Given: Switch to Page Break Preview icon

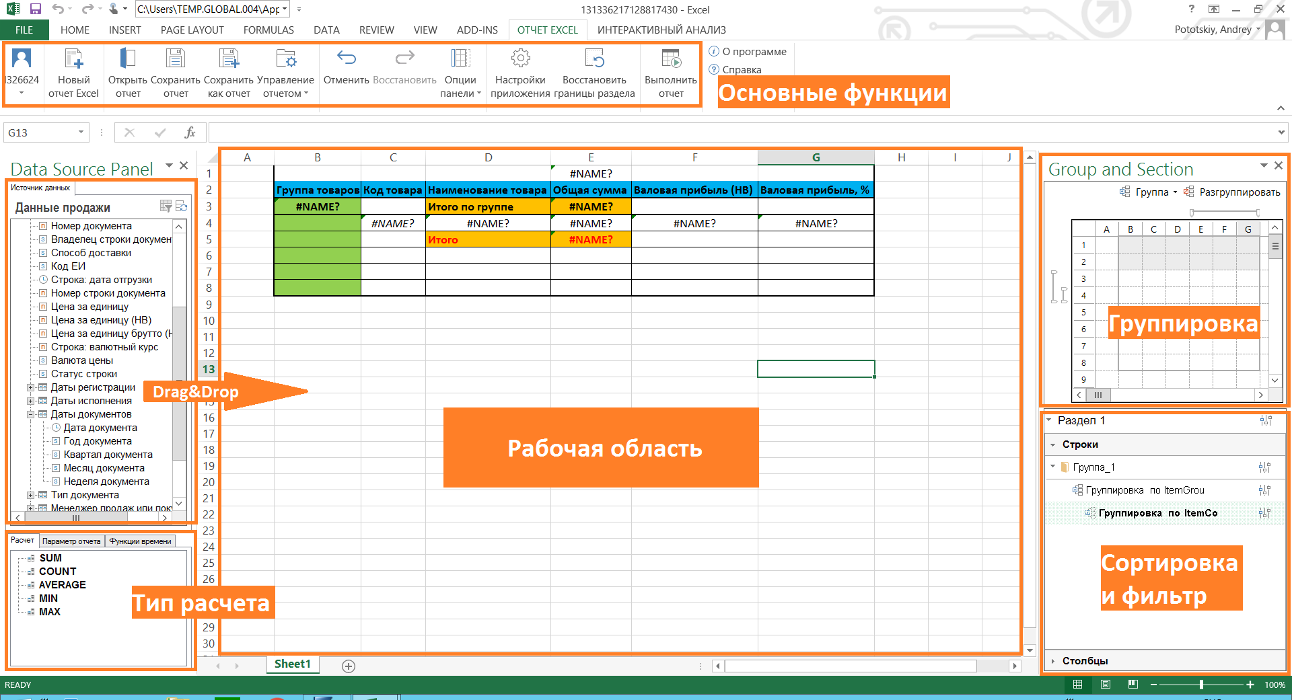Looking at the screenshot, I should 1133,685.
